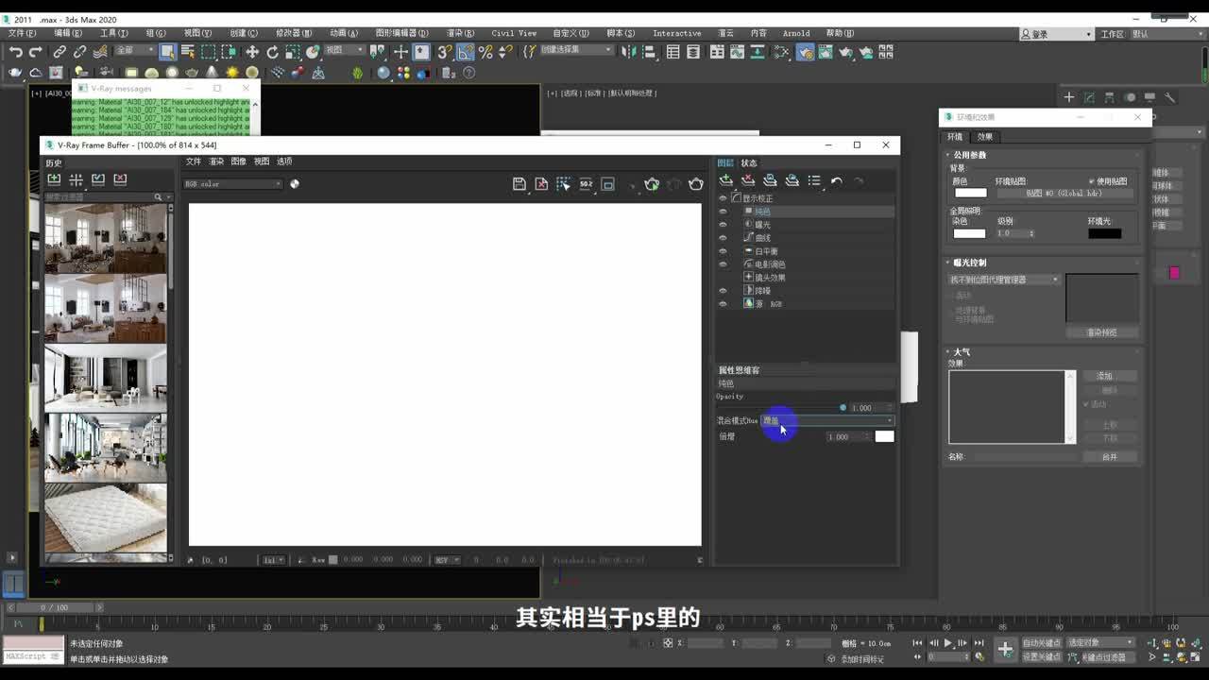This screenshot has width=1209, height=680.
Task: Click the 合并 button
Action: (1109, 457)
